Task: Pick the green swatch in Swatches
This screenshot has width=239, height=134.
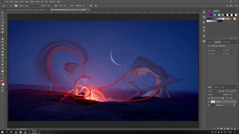Action: pos(215,15)
